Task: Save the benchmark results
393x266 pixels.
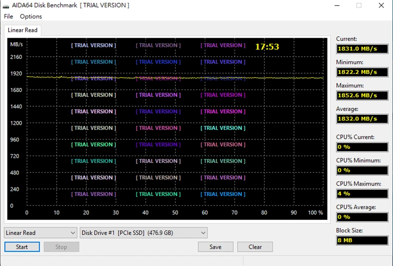Action: 215,247
